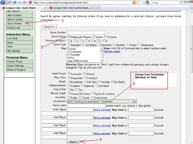Click the Game Number input field
Viewport: 193px width, 144px height.
[x=86, y=33]
